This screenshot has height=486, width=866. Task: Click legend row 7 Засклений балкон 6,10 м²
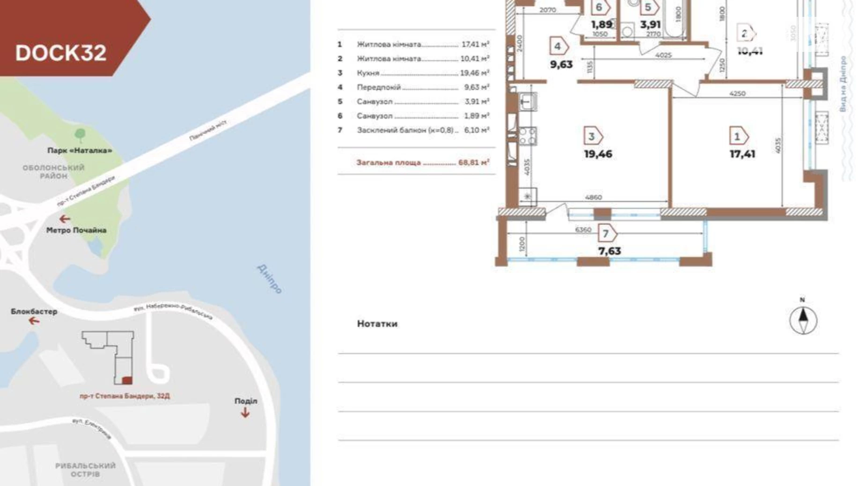[414, 130]
